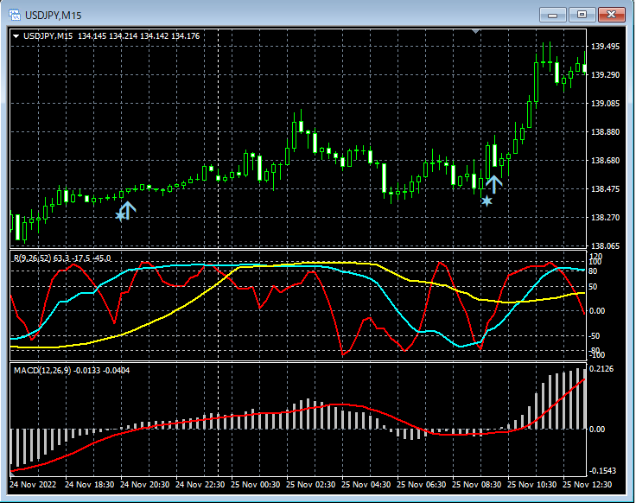The image size is (636, 503).
Task: Select the blue up arrow near 25 Nov 08:30
Action: tap(494, 184)
